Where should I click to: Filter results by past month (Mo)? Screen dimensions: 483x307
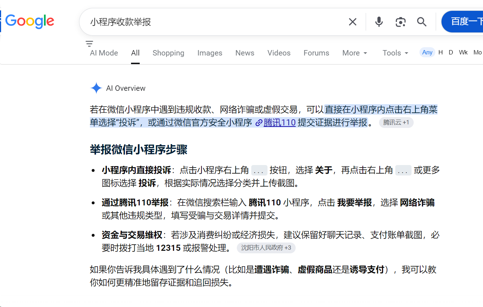click(478, 52)
